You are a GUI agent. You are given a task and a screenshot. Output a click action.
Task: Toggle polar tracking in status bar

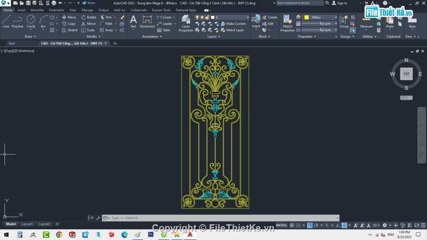pos(316,225)
